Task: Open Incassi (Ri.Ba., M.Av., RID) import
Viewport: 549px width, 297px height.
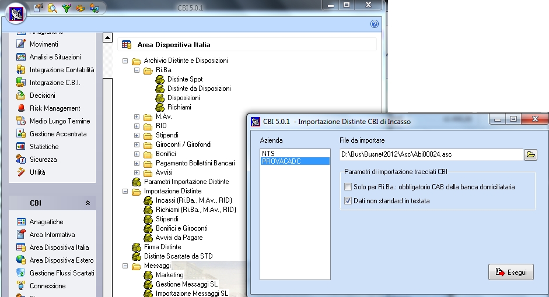Action: click(194, 200)
